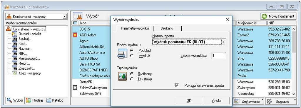Click the scroll-up arrow of contractor list

[x=294, y=29]
